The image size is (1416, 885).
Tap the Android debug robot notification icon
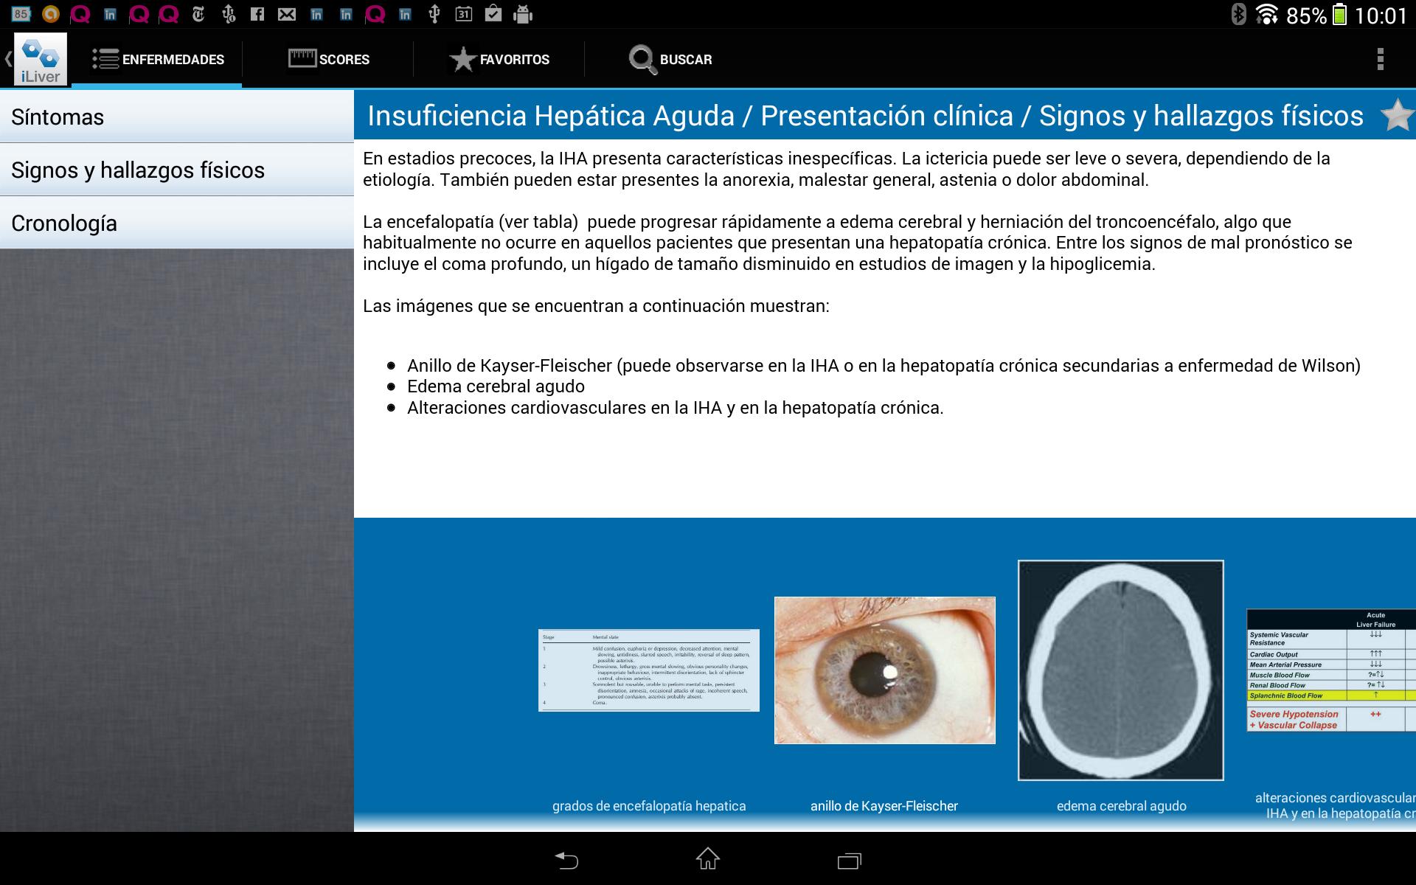(x=522, y=14)
